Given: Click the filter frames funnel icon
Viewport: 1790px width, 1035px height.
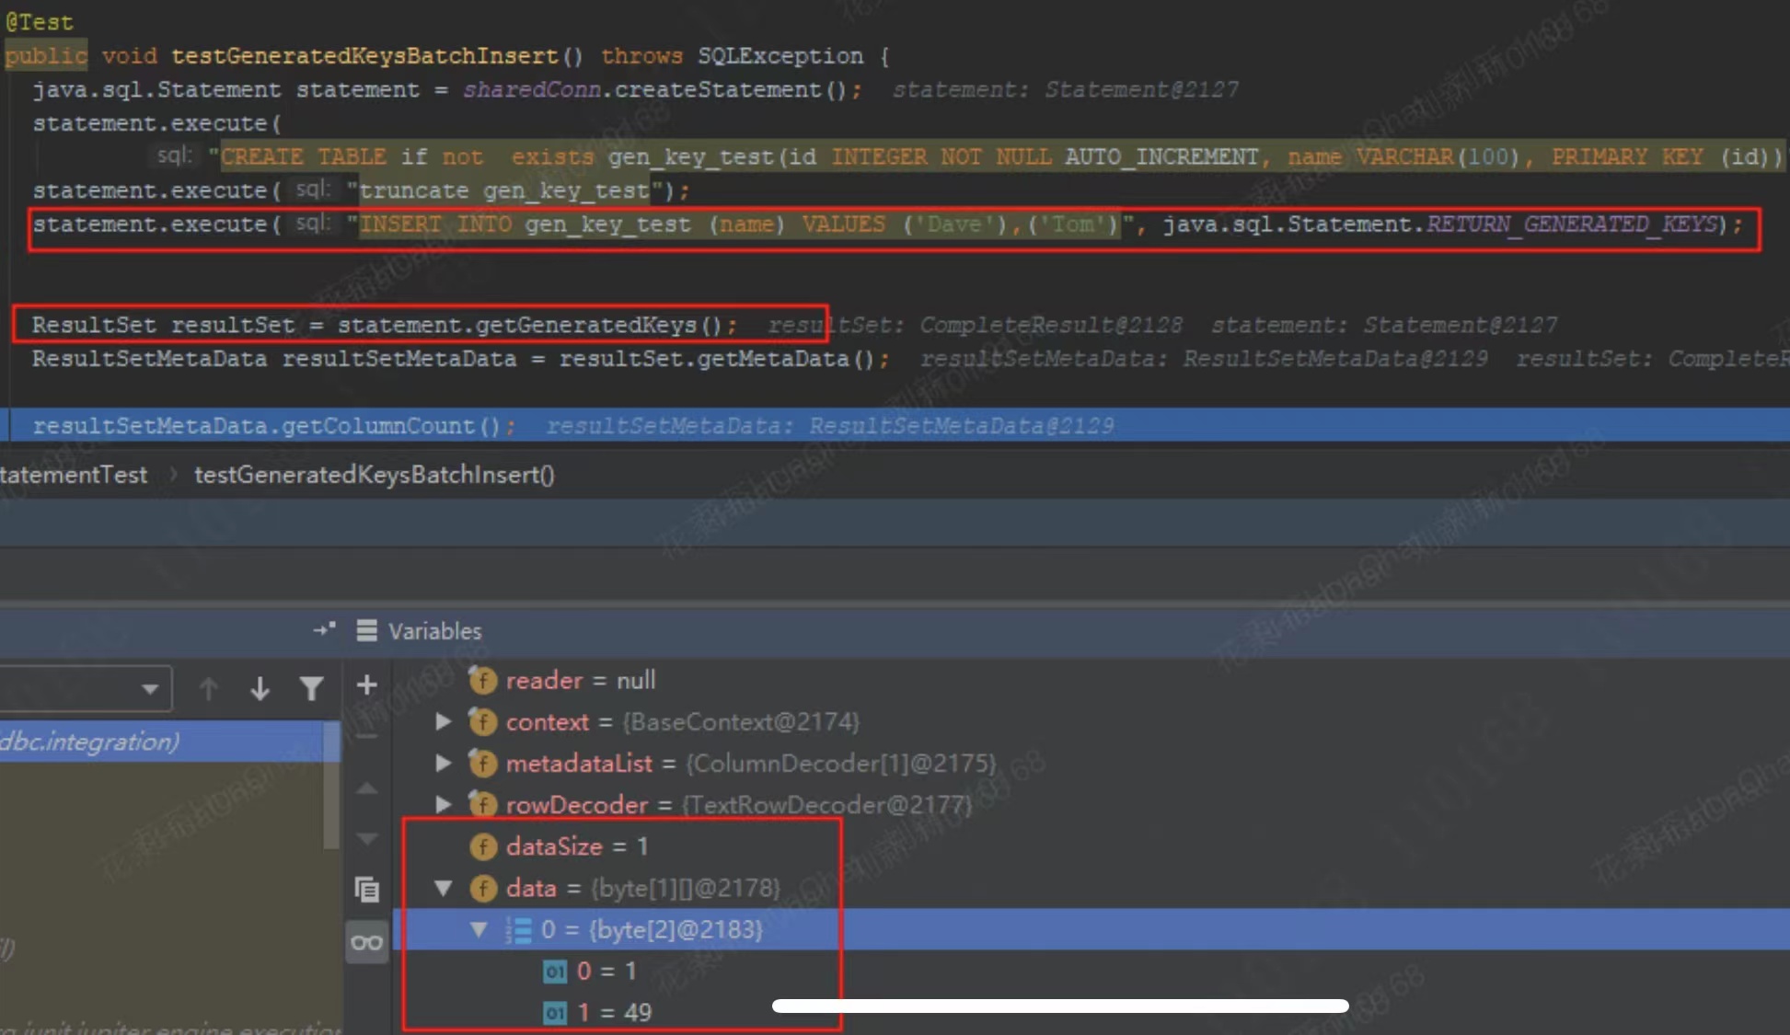Looking at the screenshot, I should coord(311,688).
